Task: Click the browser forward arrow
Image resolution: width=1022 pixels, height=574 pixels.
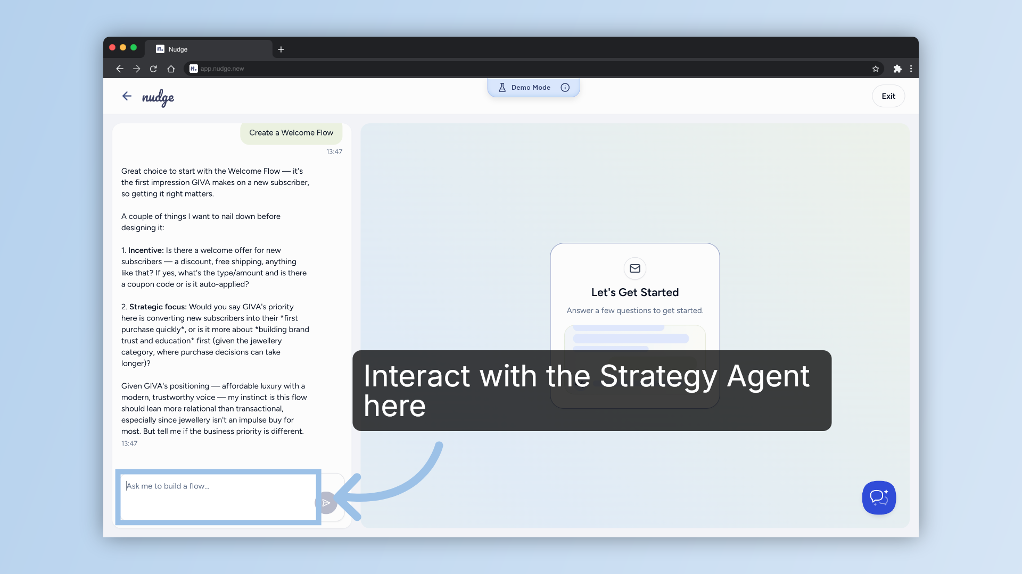Action: pyautogui.click(x=137, y=69)
